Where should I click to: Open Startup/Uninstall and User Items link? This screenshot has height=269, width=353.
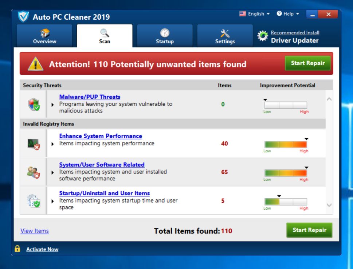tap(105, 193)
